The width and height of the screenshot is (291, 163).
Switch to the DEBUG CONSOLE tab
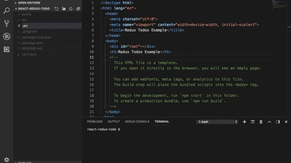[137, 122]
